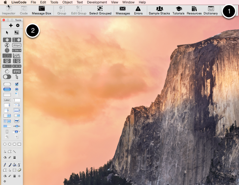Select the paint brush tool
This screenshot has height=185, width=239.
9,165
